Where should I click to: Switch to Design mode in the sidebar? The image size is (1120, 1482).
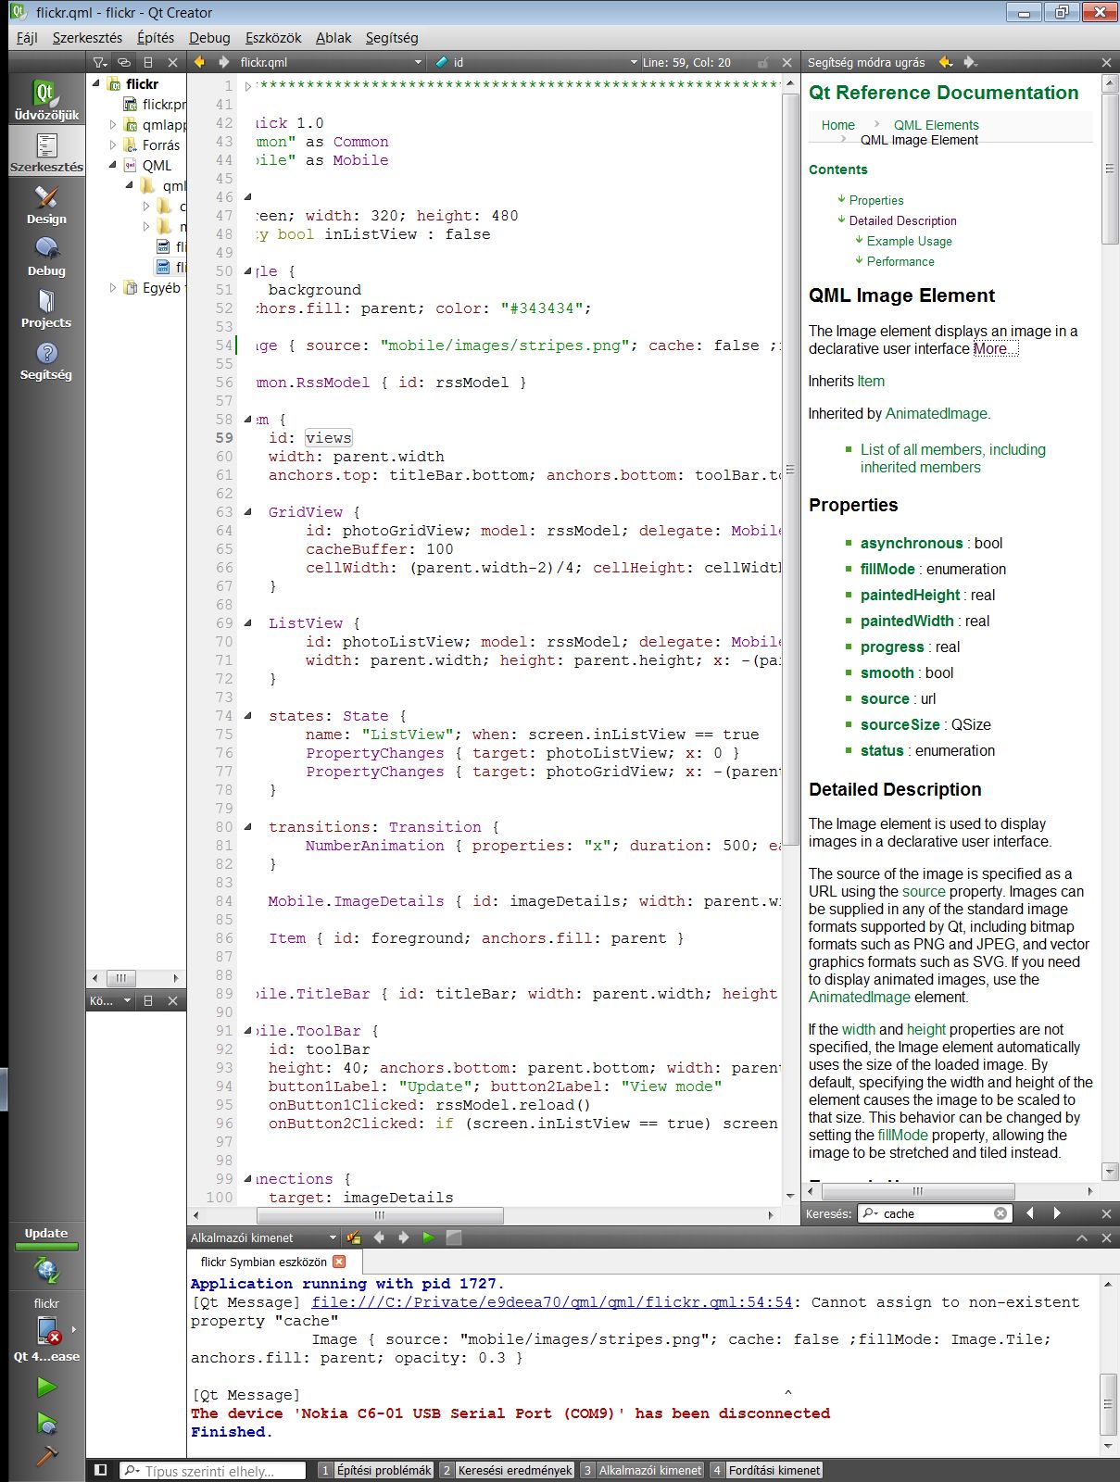pos(46,205)
